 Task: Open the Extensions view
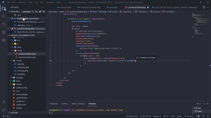click(x=4, y=40)
